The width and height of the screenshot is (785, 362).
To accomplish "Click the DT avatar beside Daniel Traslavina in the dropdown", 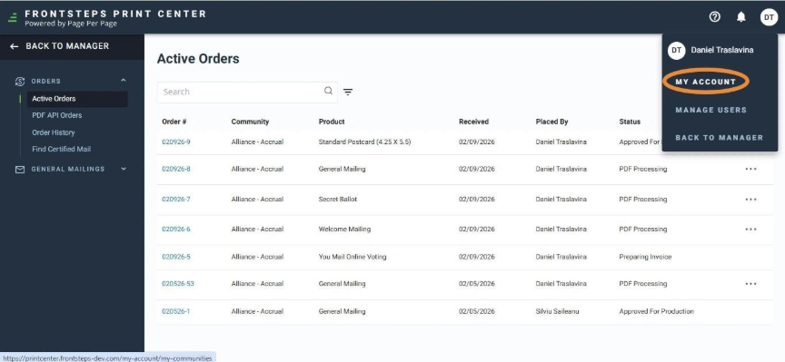I will click(x=676, y=50).
